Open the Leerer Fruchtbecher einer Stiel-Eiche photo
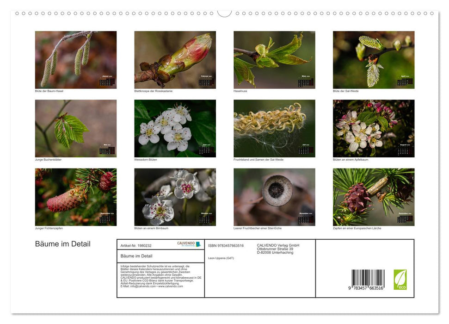 pos(274,197)
